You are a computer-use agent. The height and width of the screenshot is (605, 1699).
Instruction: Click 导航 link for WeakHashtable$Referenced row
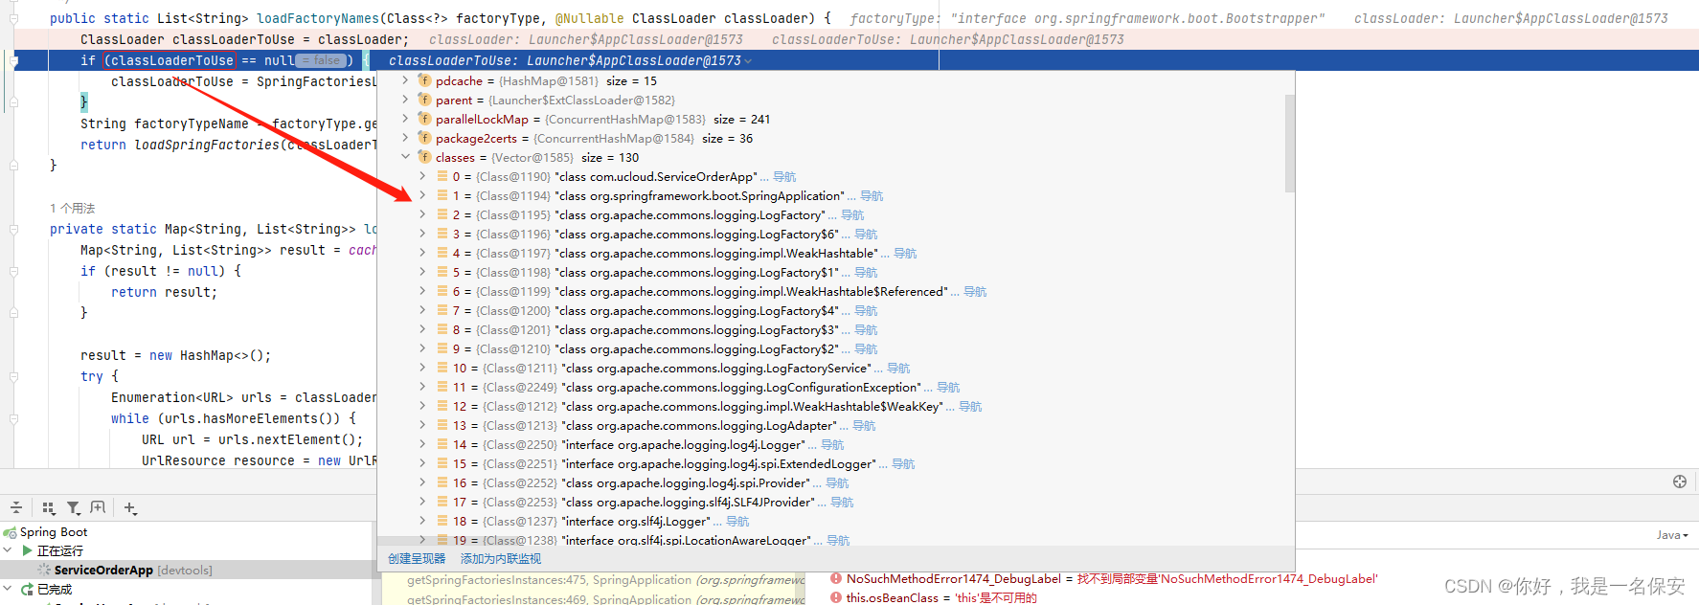click(975, 292)
